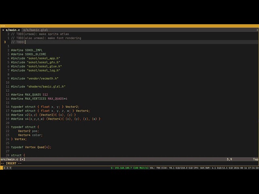This screenshot has width=259, height=194.
Task: Click the #define SOKOL_GLCORE line
Action: pyautogui.click(x=29, y=54)
